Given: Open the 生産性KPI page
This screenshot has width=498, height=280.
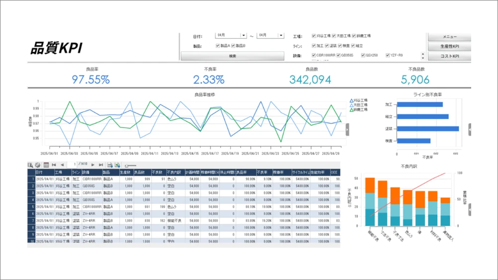Looking at the screenshot, I should tap(449, 46).
